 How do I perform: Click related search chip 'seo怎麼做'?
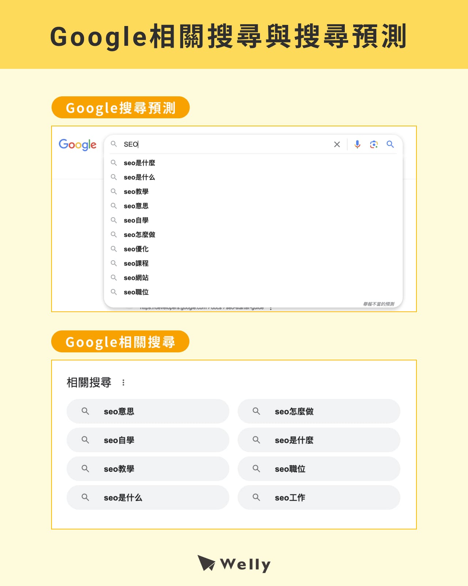click(319, 411)
